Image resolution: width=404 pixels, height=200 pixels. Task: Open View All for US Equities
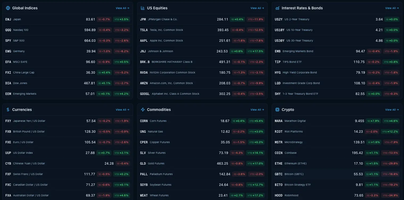257,8
